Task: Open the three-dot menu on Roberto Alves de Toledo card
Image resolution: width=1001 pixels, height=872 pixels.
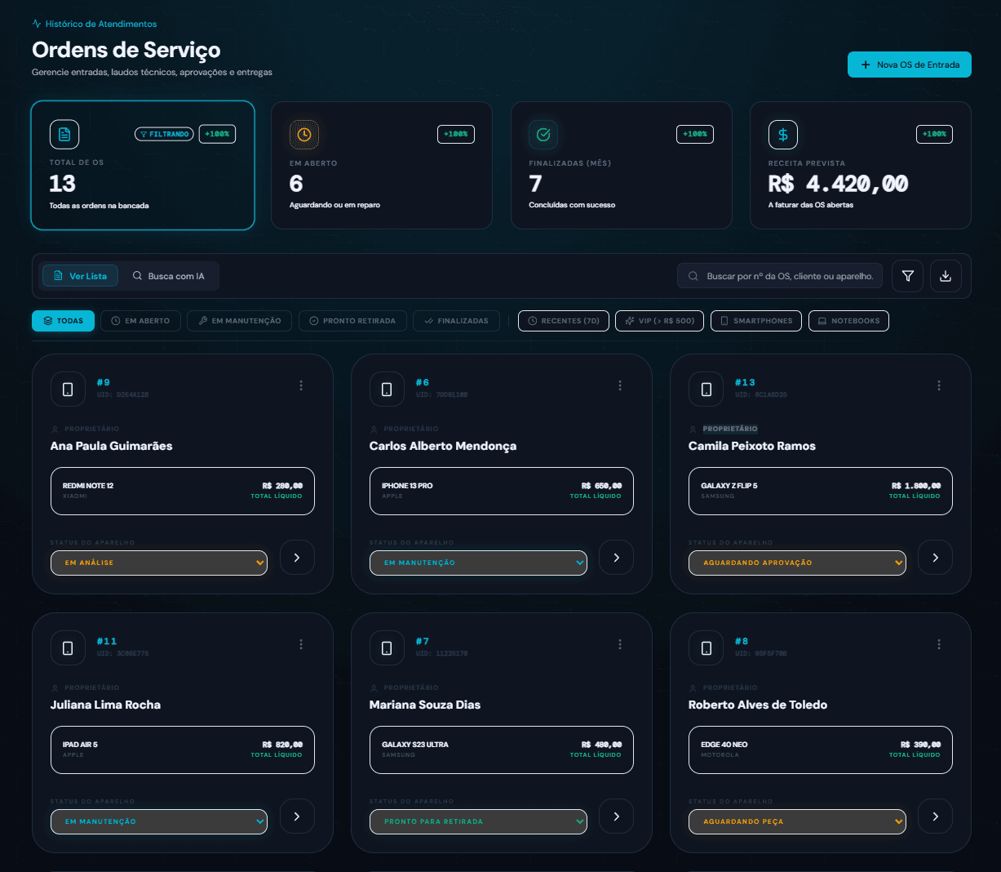Action: click(939, 644)
